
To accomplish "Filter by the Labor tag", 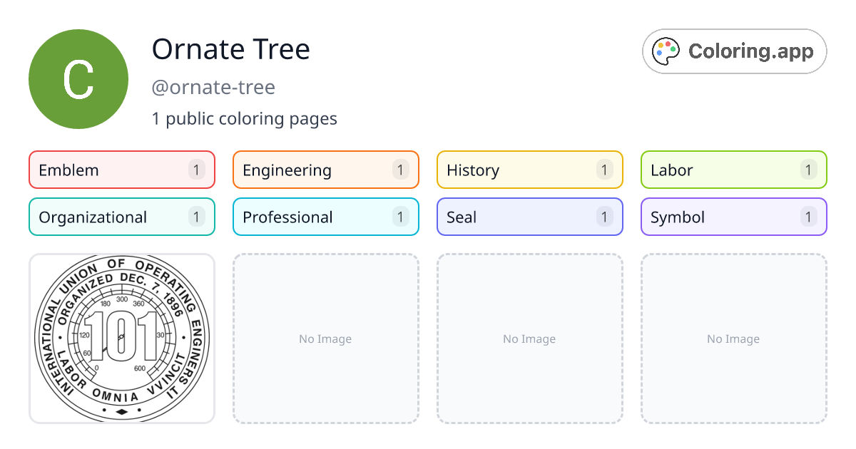I will tap(733, 170).
